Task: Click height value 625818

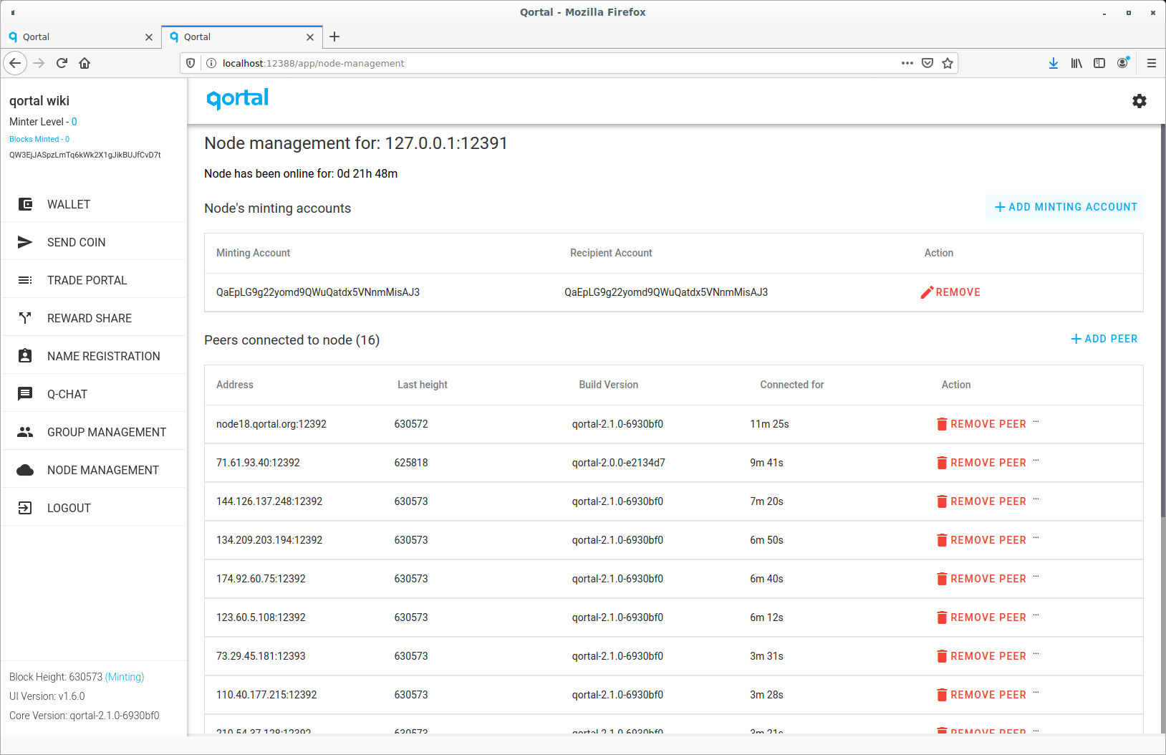Action: (411, 463)
